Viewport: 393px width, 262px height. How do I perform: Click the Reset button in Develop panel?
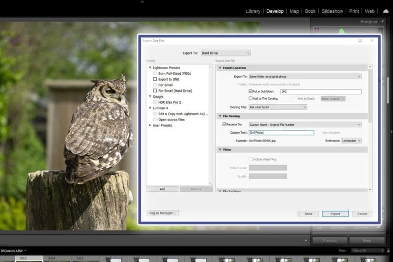pos(367,240)
